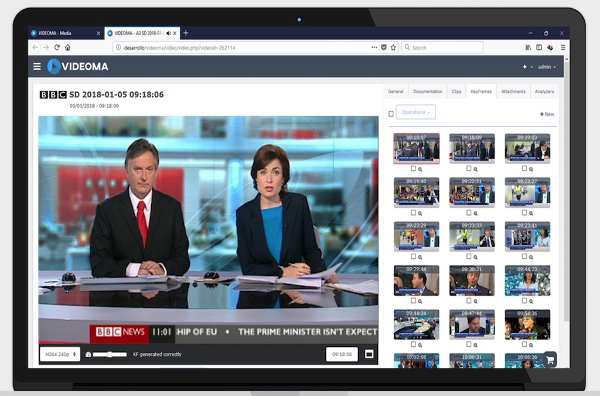Image resolution: width=600 pixels, height=396 pixels.
Task: Check the 09:47:44 keyframe checkbox
Action: coord(469,344)
